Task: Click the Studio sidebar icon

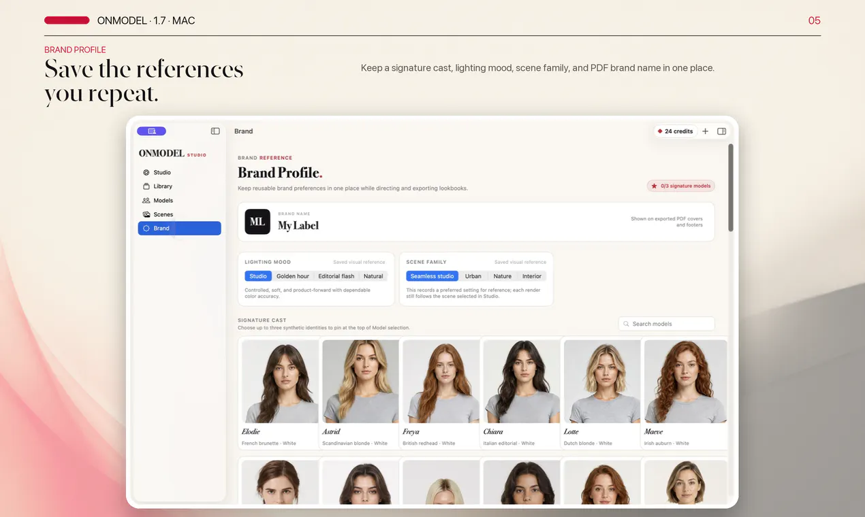Action: click(x=146, y=173)
